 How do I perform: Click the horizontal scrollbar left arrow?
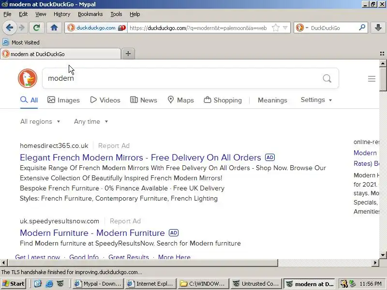tap(3, 262)
